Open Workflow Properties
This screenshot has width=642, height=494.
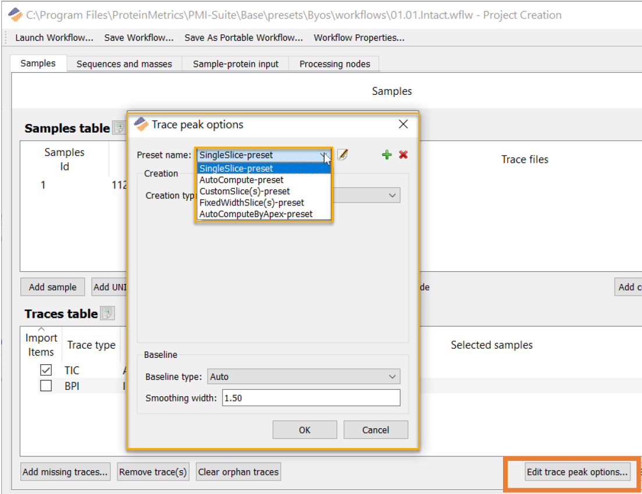click(359, 38)
